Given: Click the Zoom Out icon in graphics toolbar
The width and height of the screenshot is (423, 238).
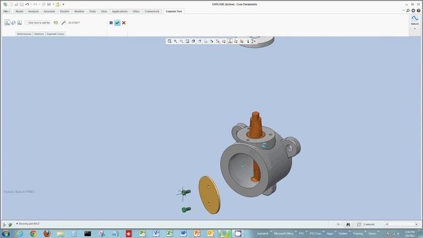Looking at the screenshot, I should tap(182, 41).
